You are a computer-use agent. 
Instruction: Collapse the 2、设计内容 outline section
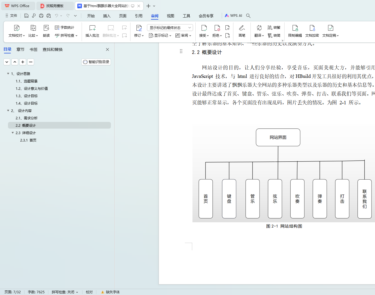coord(8,111)
